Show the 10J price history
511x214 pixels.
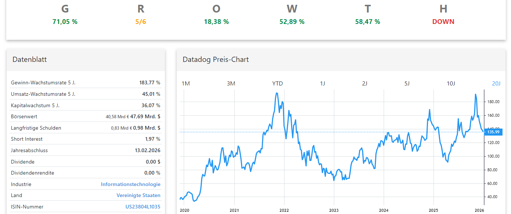451,84
